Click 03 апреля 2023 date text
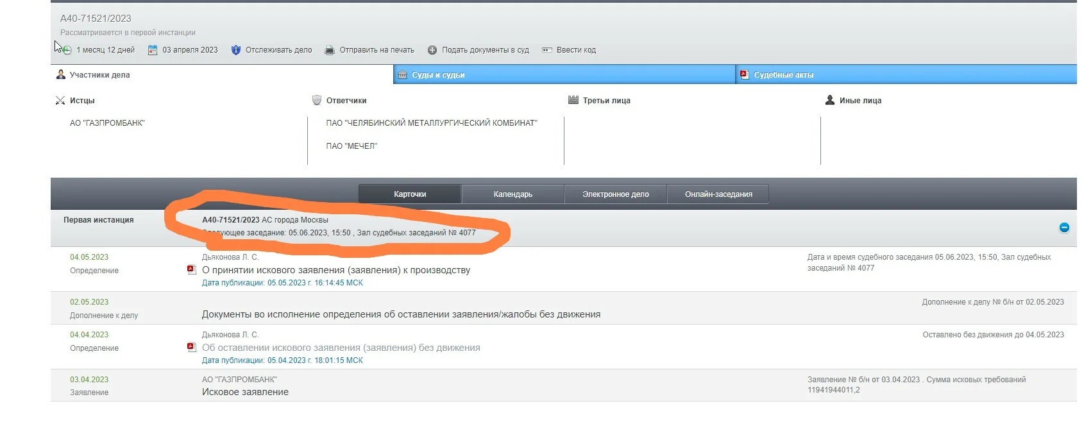This screenshot has width=1084, height=431. [x=190, y=50]
